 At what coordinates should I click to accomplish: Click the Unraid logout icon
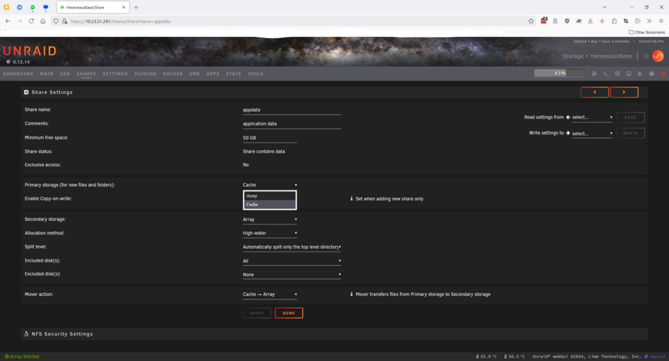tap(594, 74)
